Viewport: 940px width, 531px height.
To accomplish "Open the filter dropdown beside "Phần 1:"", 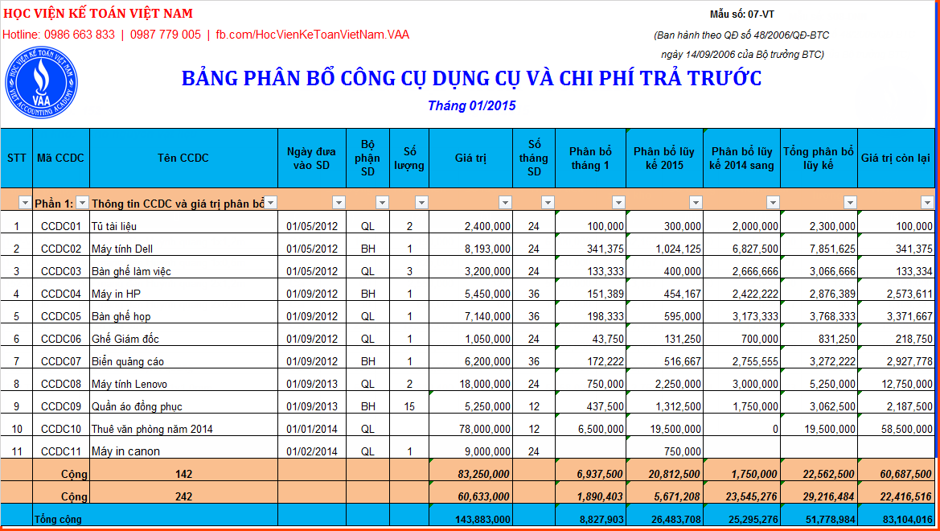I will click(x=81, y=202).
